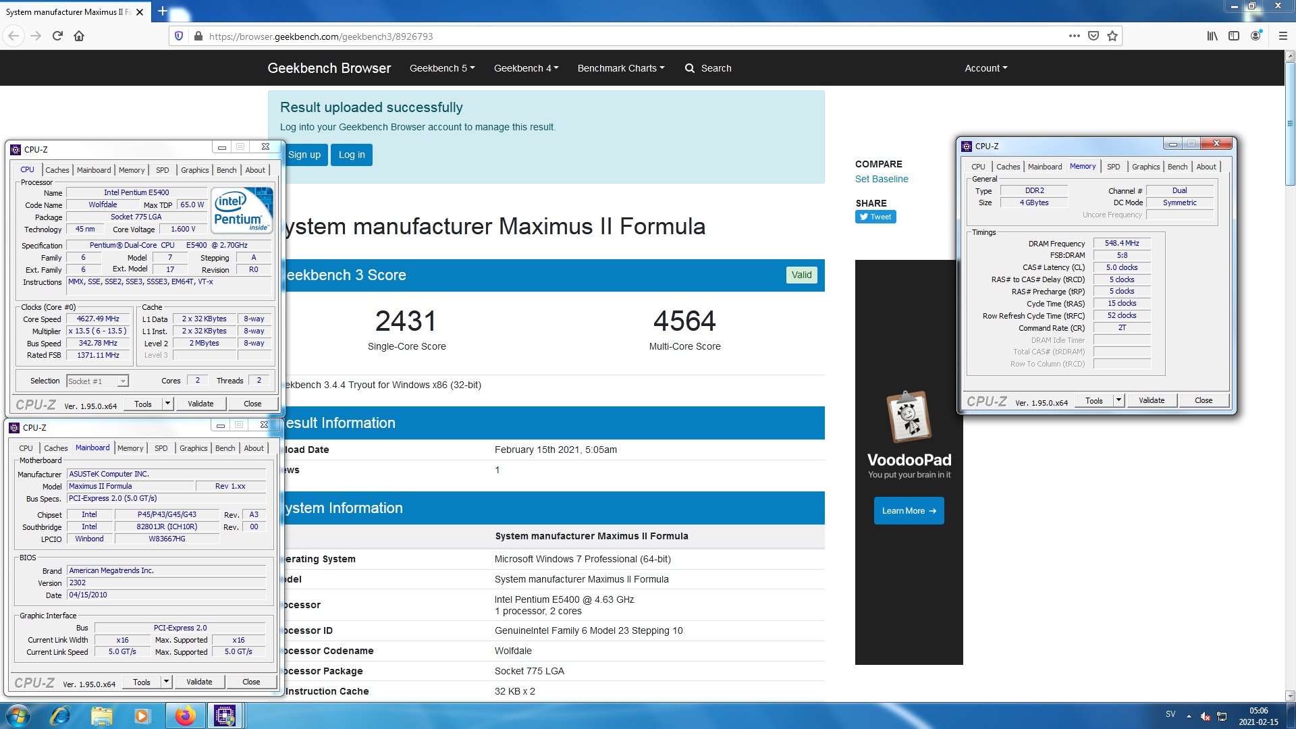The height and width of the screenshot is (729, 1296).
Task: Click the browser back arrow
Action: [x=14, y=36]
